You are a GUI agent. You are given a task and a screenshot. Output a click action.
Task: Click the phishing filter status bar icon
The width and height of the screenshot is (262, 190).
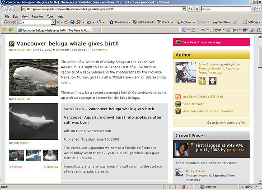[184, 187]
